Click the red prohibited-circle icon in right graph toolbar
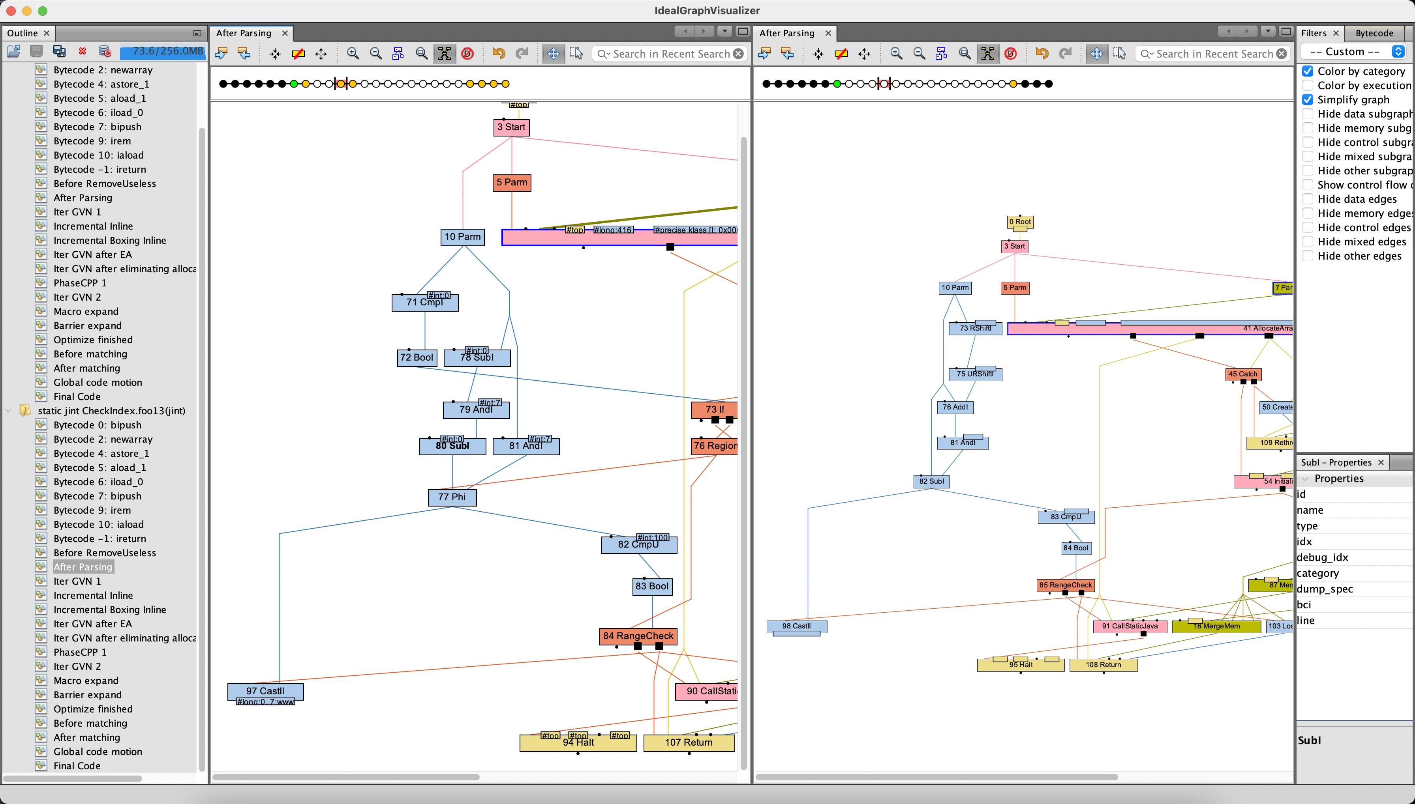 point(1011,54)
